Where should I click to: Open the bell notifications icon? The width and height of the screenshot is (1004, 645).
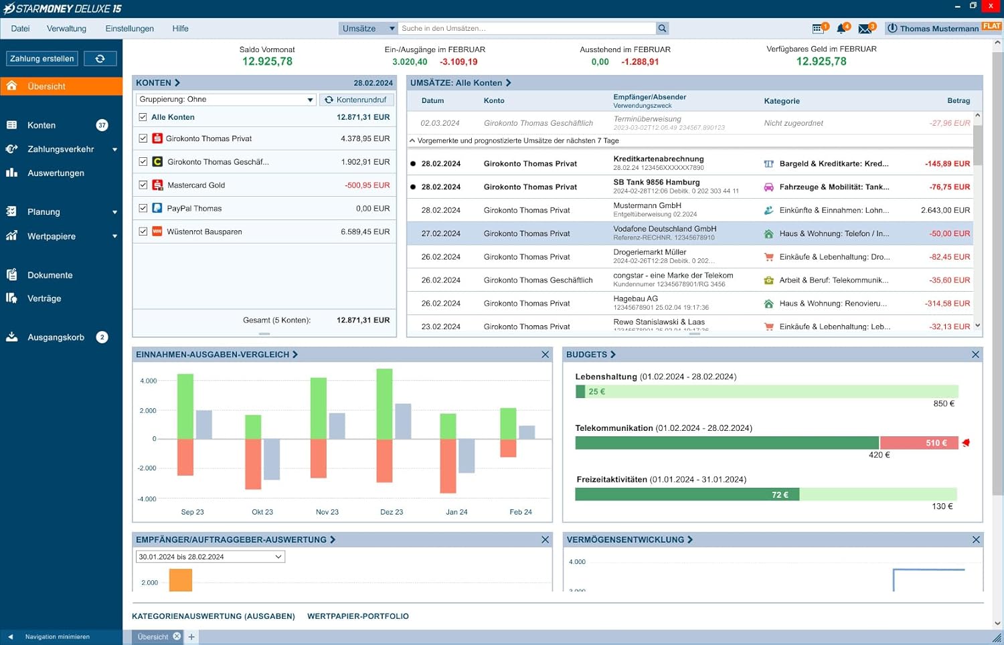point(841,28)
